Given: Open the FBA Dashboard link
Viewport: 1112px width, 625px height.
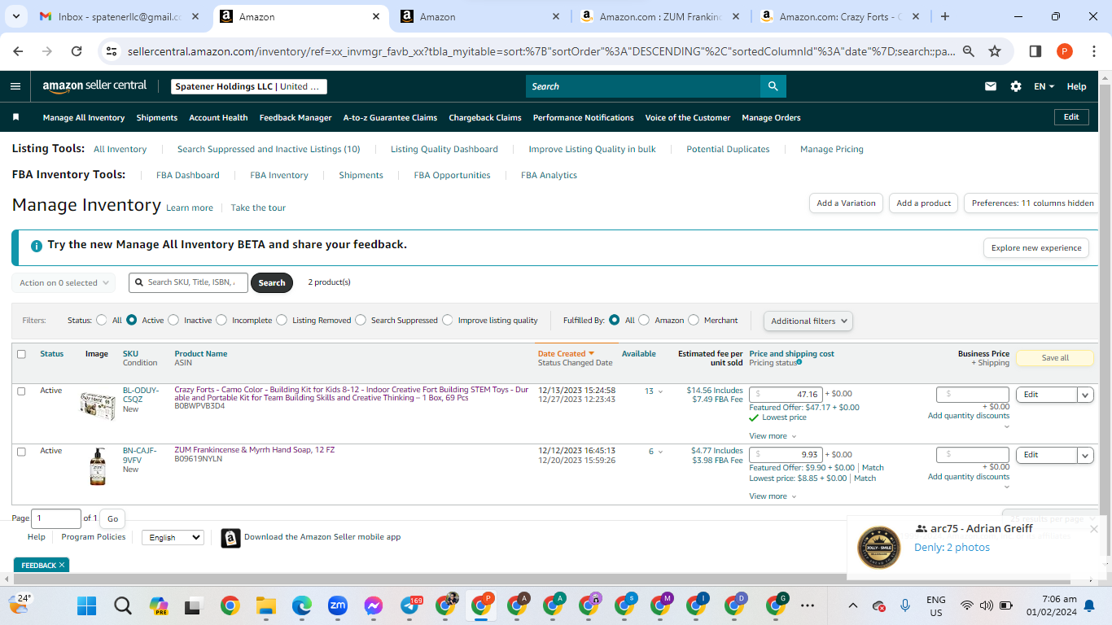Looking at the screenshot, I should (188, 175).
